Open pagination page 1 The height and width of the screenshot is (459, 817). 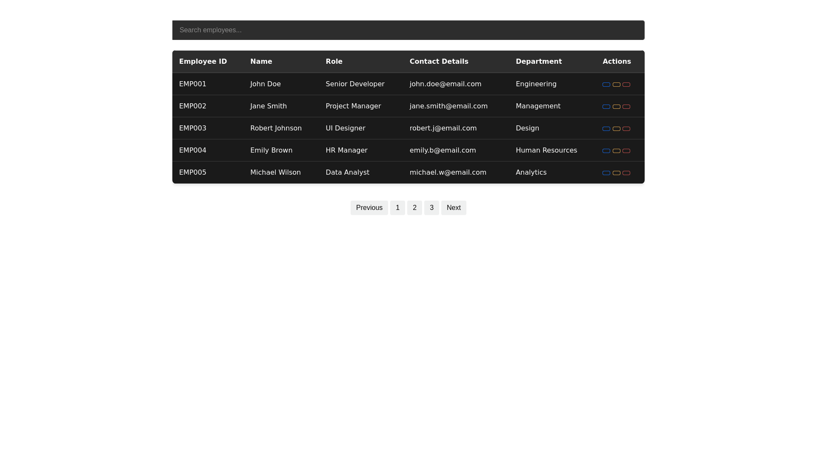(397, 208)
